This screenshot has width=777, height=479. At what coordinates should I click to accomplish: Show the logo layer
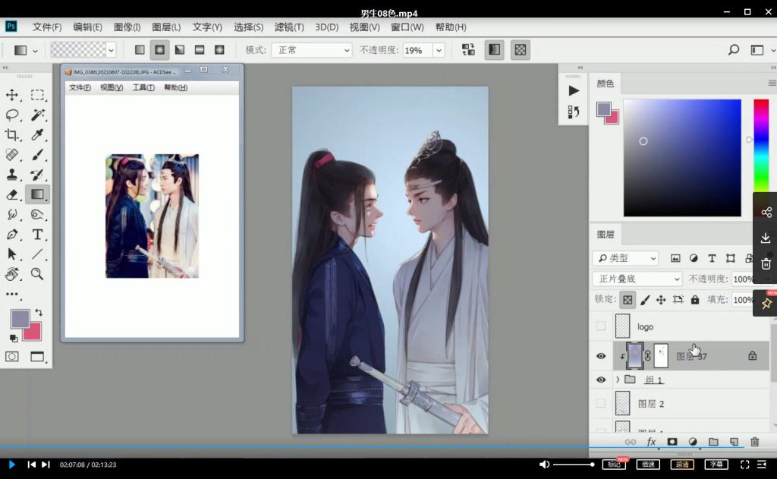601,326
